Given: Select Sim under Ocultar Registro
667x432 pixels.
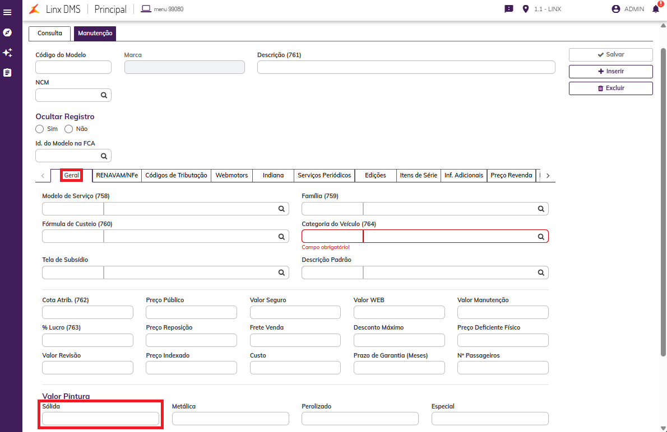Looking at the screenshot, I should [40, 129].
